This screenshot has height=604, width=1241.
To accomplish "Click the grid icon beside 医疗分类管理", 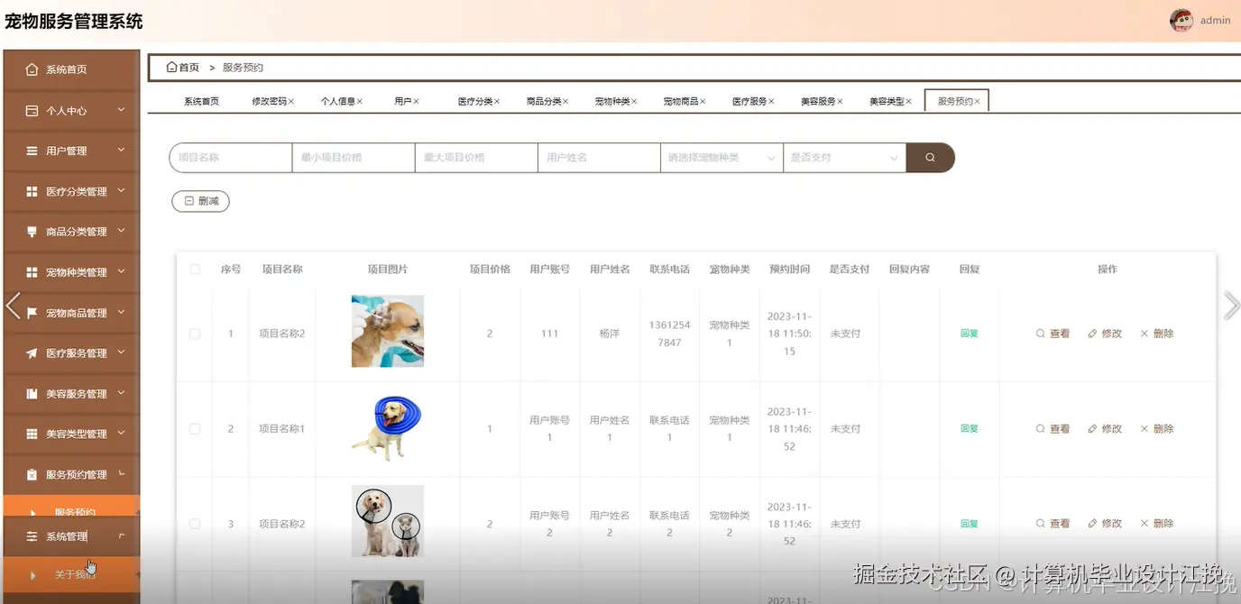I will point(32,191).
